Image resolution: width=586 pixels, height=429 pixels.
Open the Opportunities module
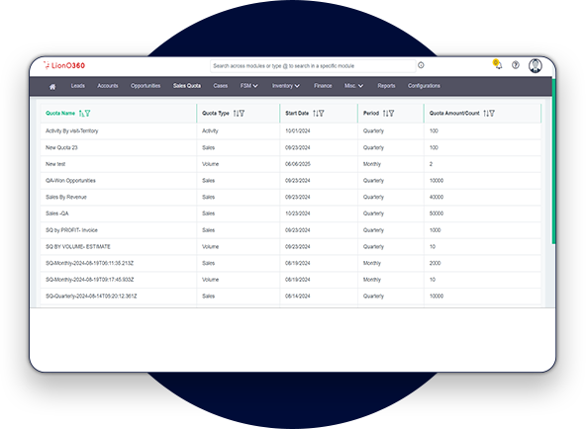tap(146, 86)
